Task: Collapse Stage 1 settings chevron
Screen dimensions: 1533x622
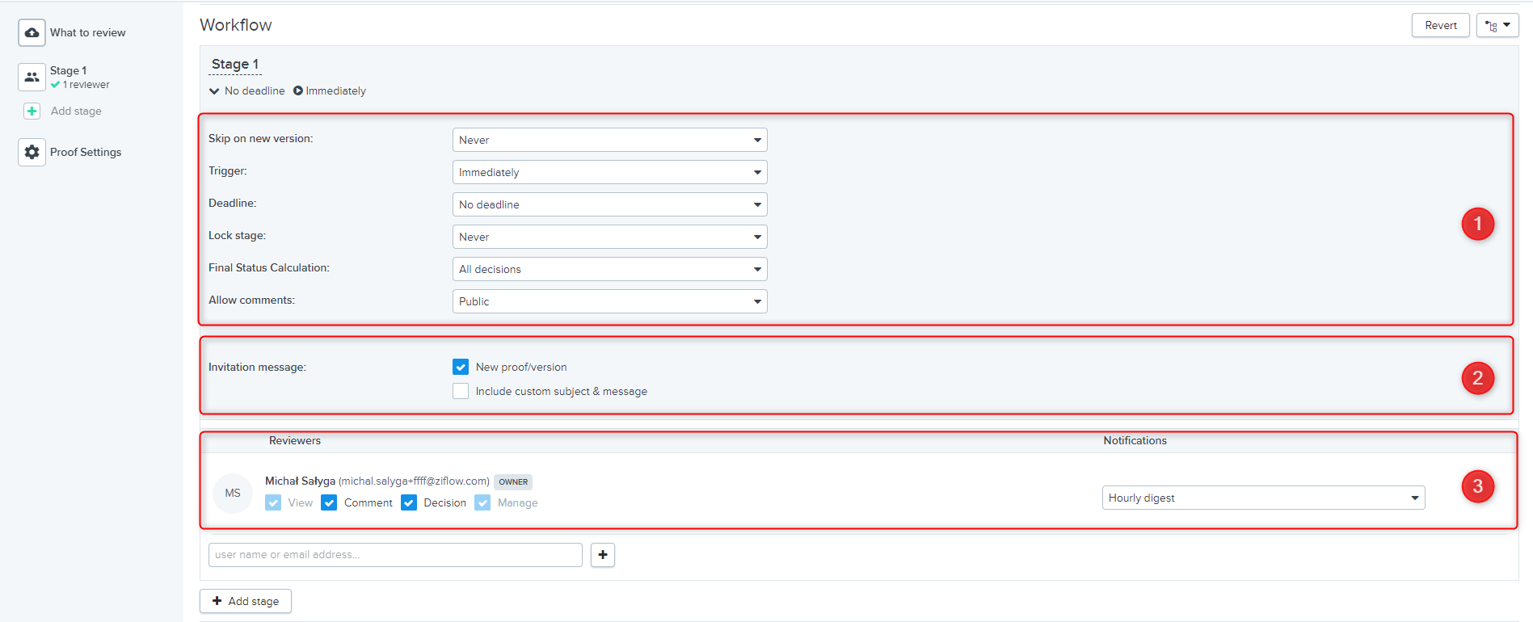Action: 214,91
